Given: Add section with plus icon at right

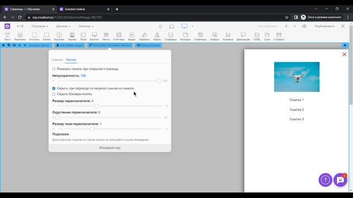Looking at the screenshot, I should 345,45.
